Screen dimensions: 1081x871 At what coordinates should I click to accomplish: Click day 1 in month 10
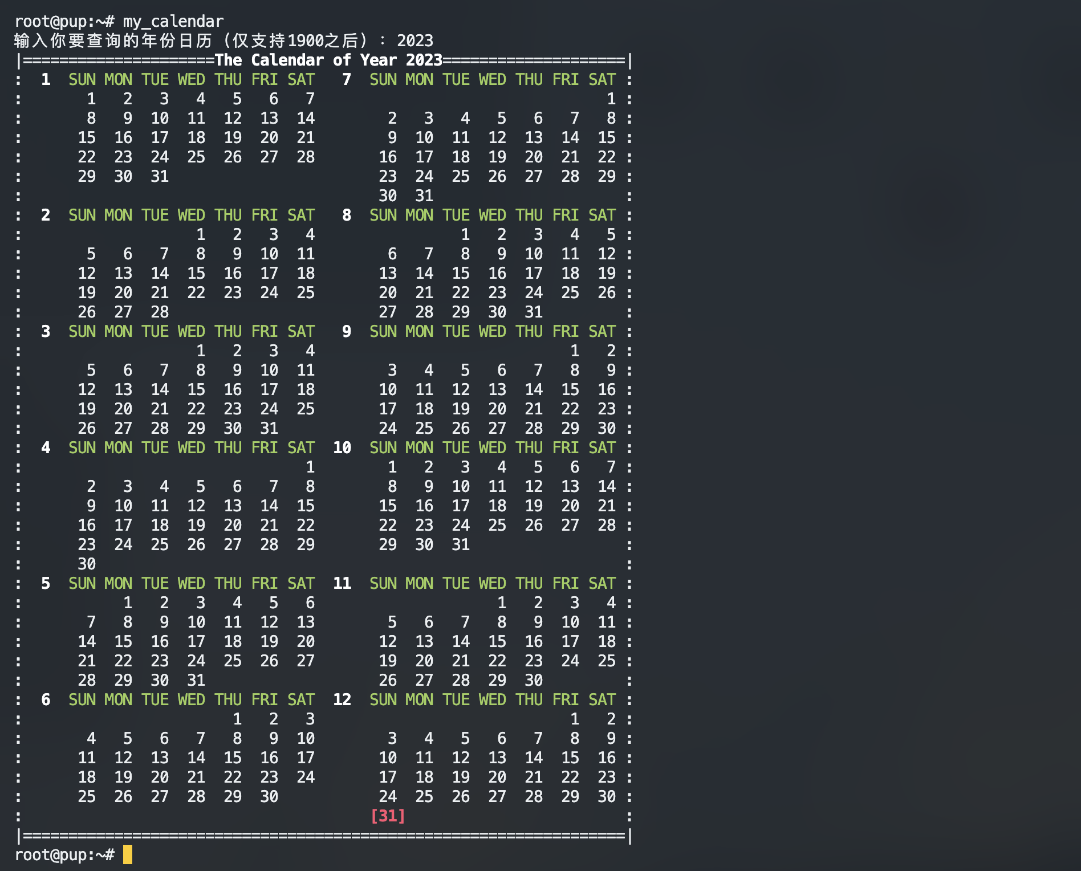point(392,467)
